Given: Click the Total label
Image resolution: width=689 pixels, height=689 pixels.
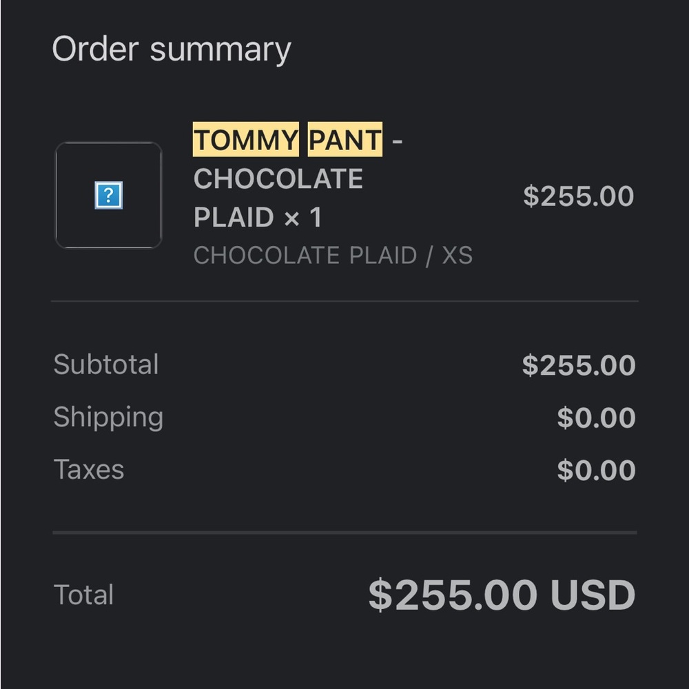Looking at the screenshot, I should point(83,595).
